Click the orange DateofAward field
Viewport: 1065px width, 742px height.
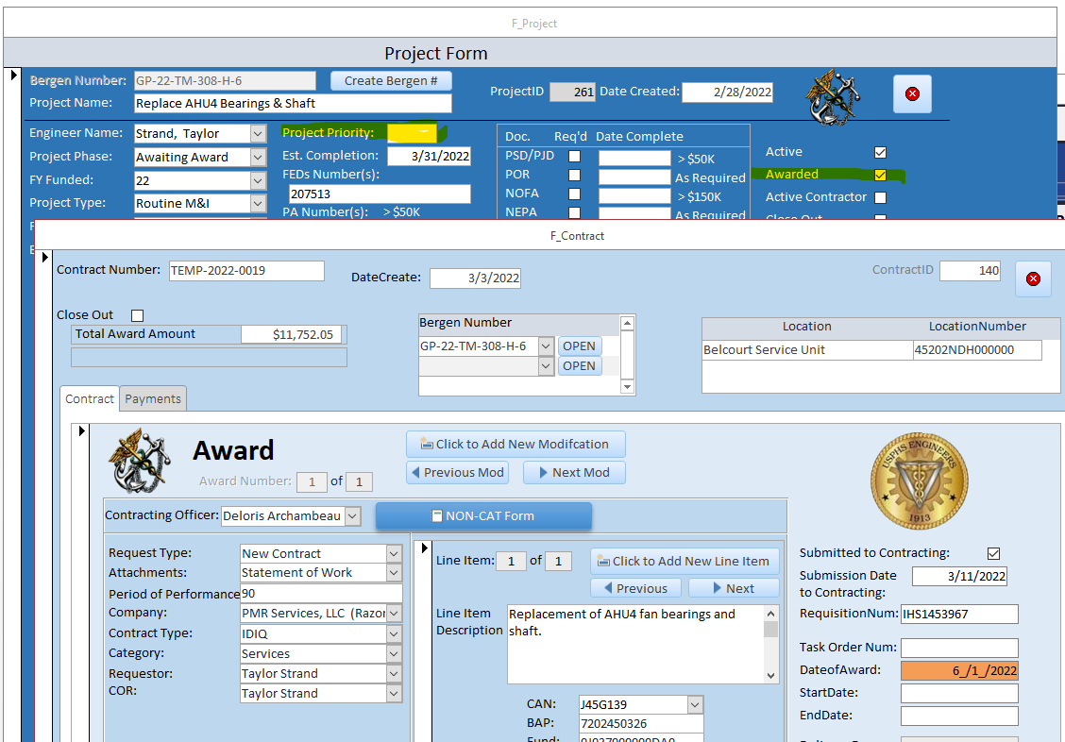(x=959, y=670)
